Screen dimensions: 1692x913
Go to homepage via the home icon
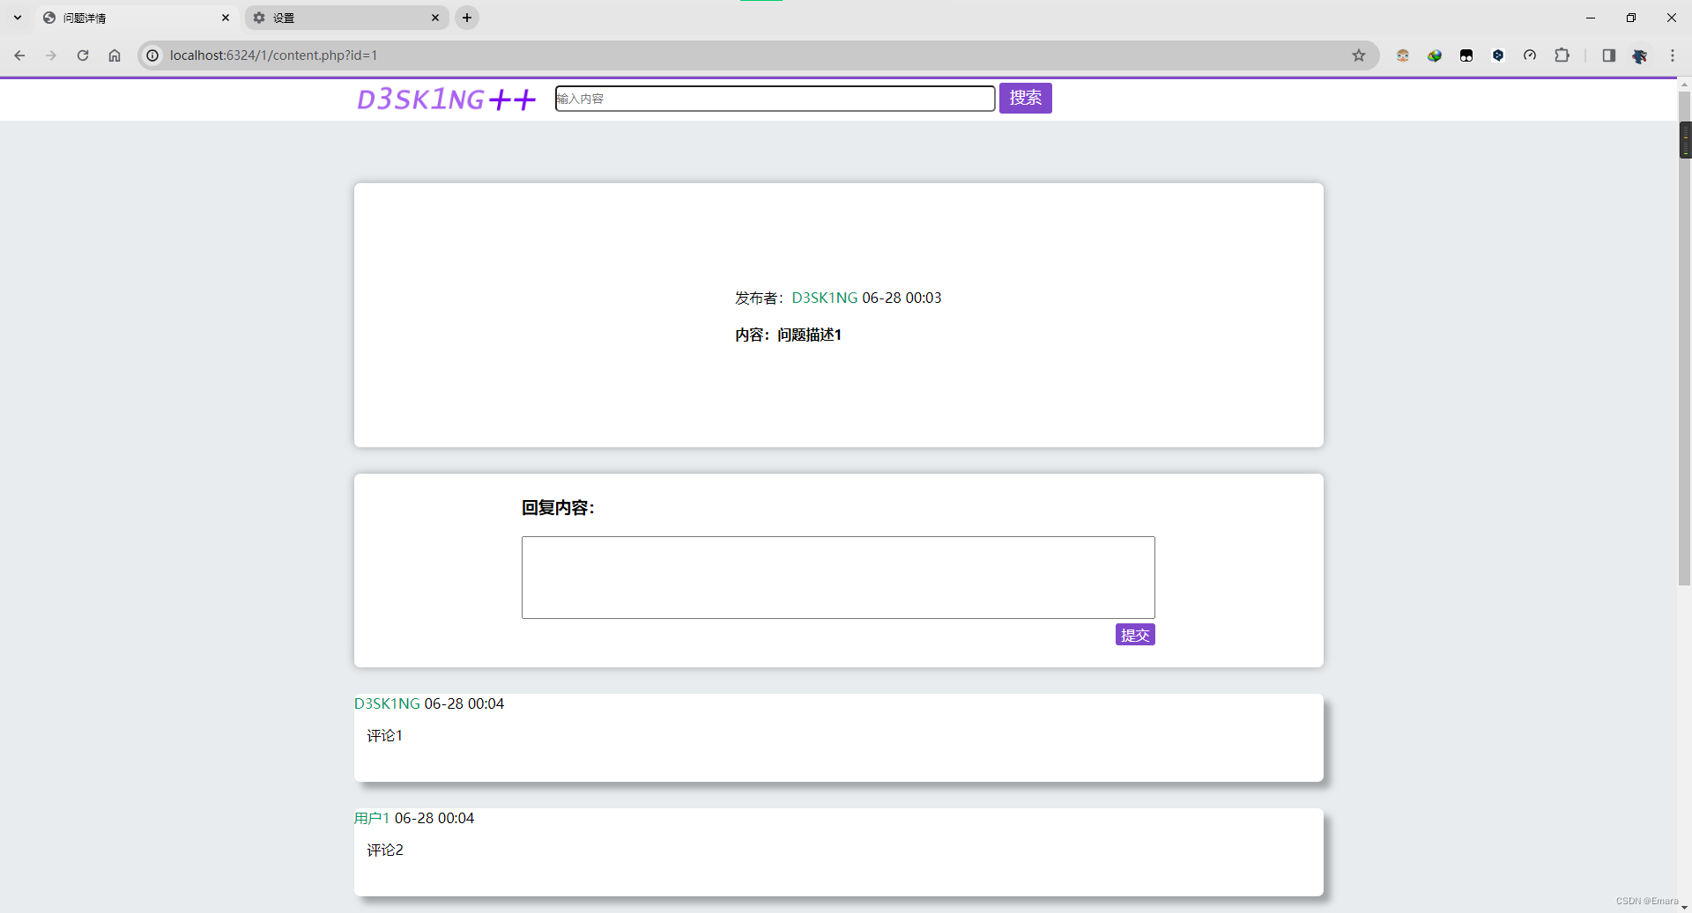114,55
